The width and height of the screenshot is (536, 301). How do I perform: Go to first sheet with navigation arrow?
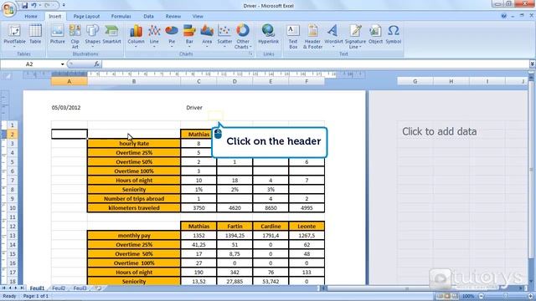pos(3,288)
